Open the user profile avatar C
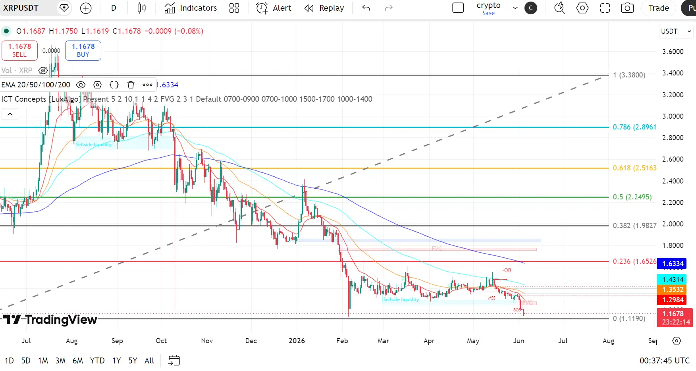This screenshot has height=371, width=696. (531, 8)
